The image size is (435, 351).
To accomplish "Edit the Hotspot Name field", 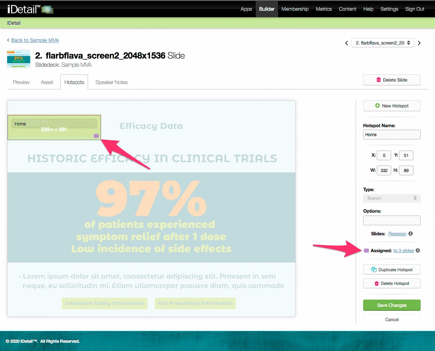I will (392, 134).
